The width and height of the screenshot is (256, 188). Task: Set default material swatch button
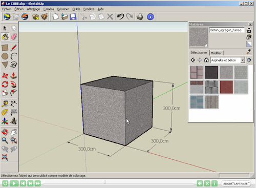click(249, 44)
